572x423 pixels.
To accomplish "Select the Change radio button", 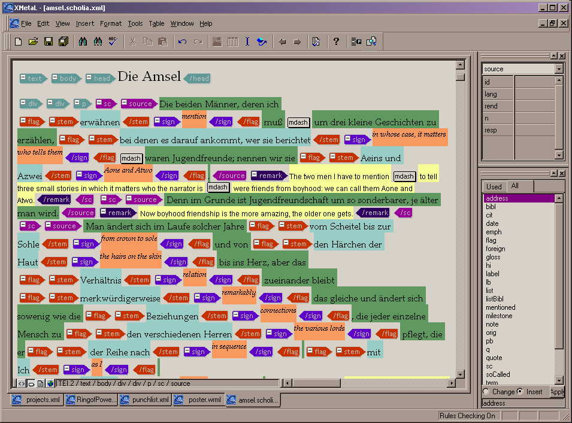I will (486, 391).
